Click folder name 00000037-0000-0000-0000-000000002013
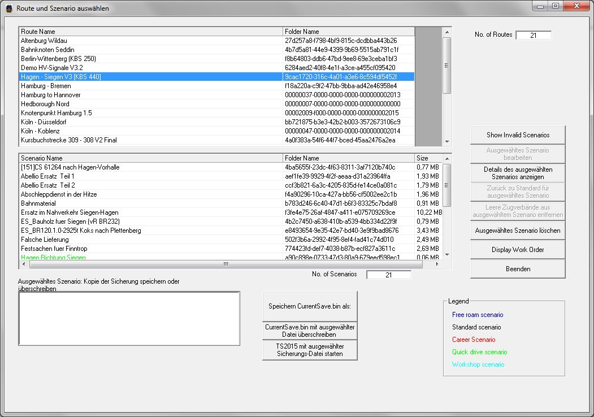 pos(342,95)
